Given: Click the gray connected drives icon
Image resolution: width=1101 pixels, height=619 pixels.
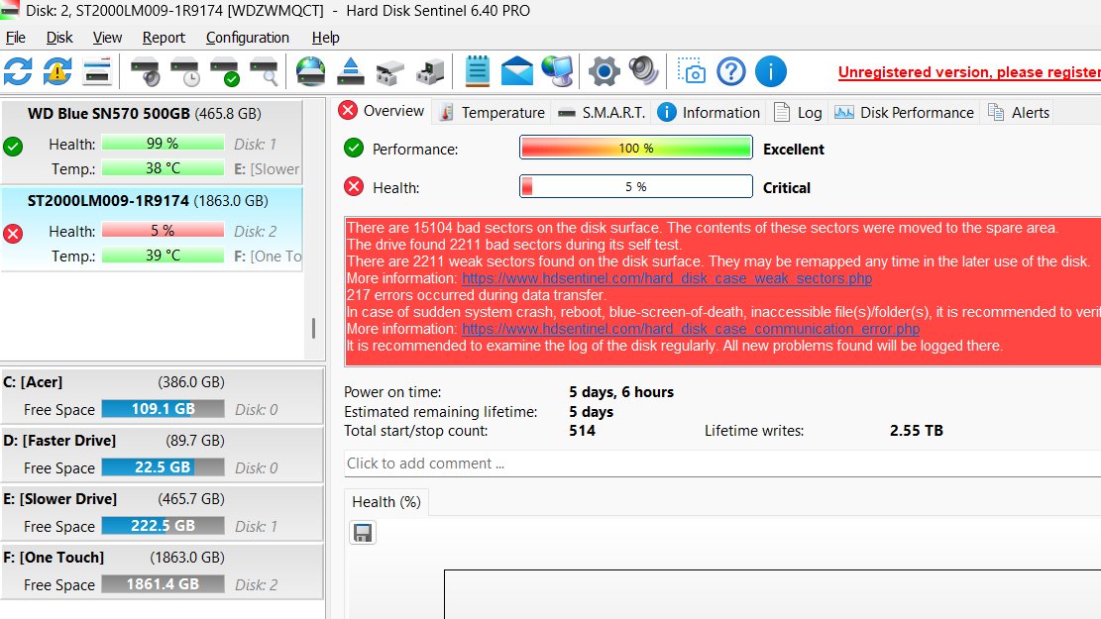Looking at the screenshot, I should (389, 71).
